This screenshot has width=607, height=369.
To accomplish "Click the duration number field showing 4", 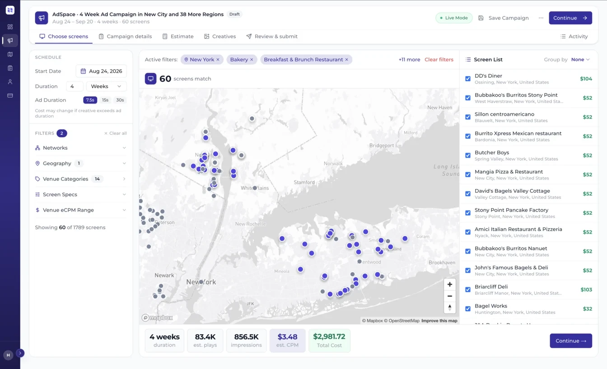I will point(75,86).
